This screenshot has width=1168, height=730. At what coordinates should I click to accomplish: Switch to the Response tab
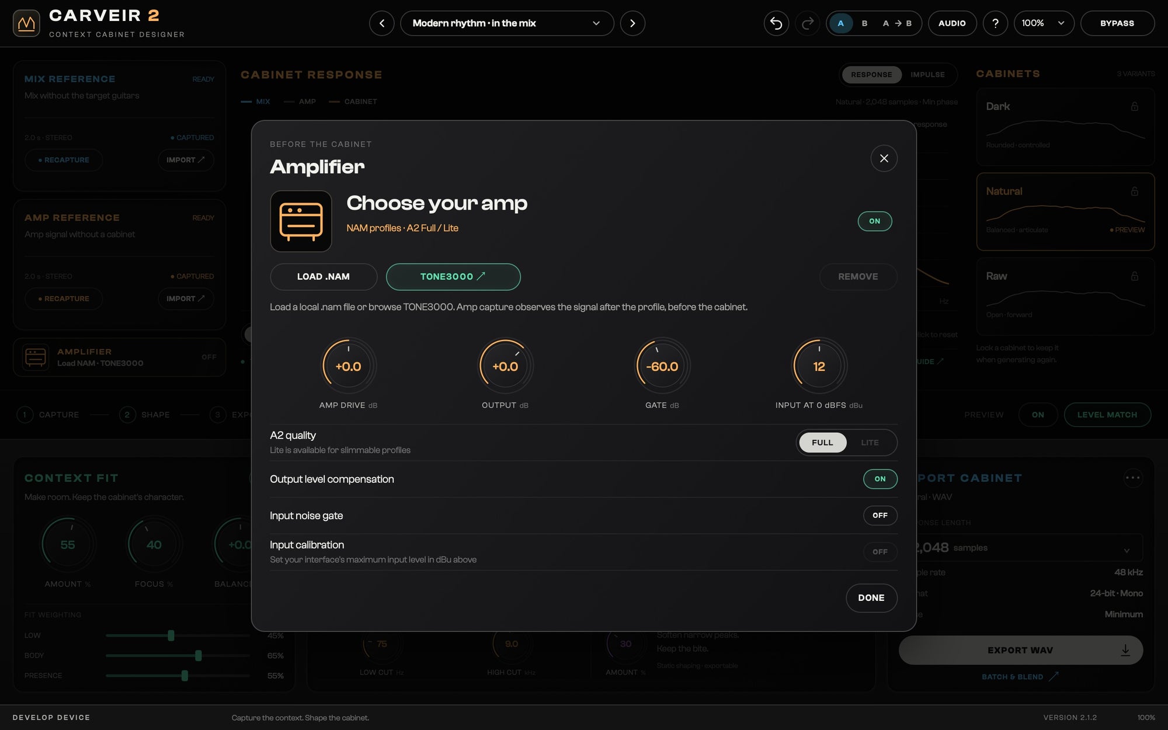871,75
